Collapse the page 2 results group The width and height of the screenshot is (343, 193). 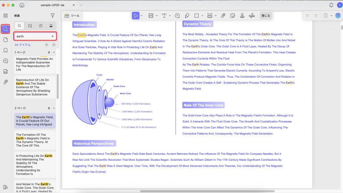(54, 108)
